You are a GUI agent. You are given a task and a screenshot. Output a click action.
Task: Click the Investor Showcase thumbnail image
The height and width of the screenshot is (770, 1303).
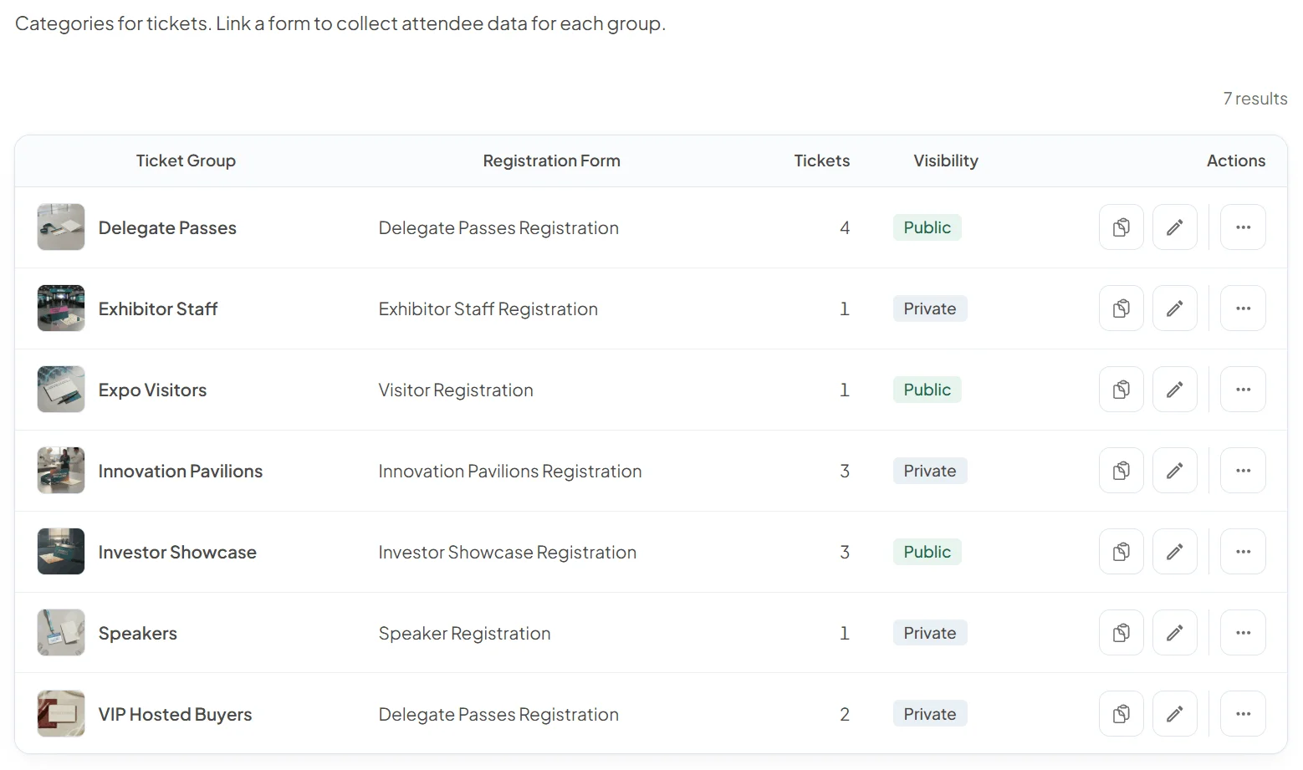(61, 552)
